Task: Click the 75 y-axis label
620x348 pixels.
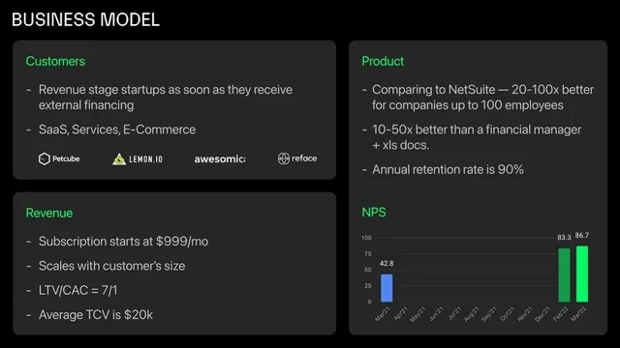Action: tap(368, 253)
